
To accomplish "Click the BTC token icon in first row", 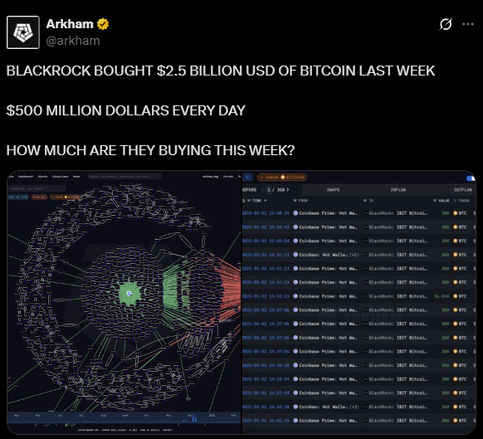I will (456, 213).
